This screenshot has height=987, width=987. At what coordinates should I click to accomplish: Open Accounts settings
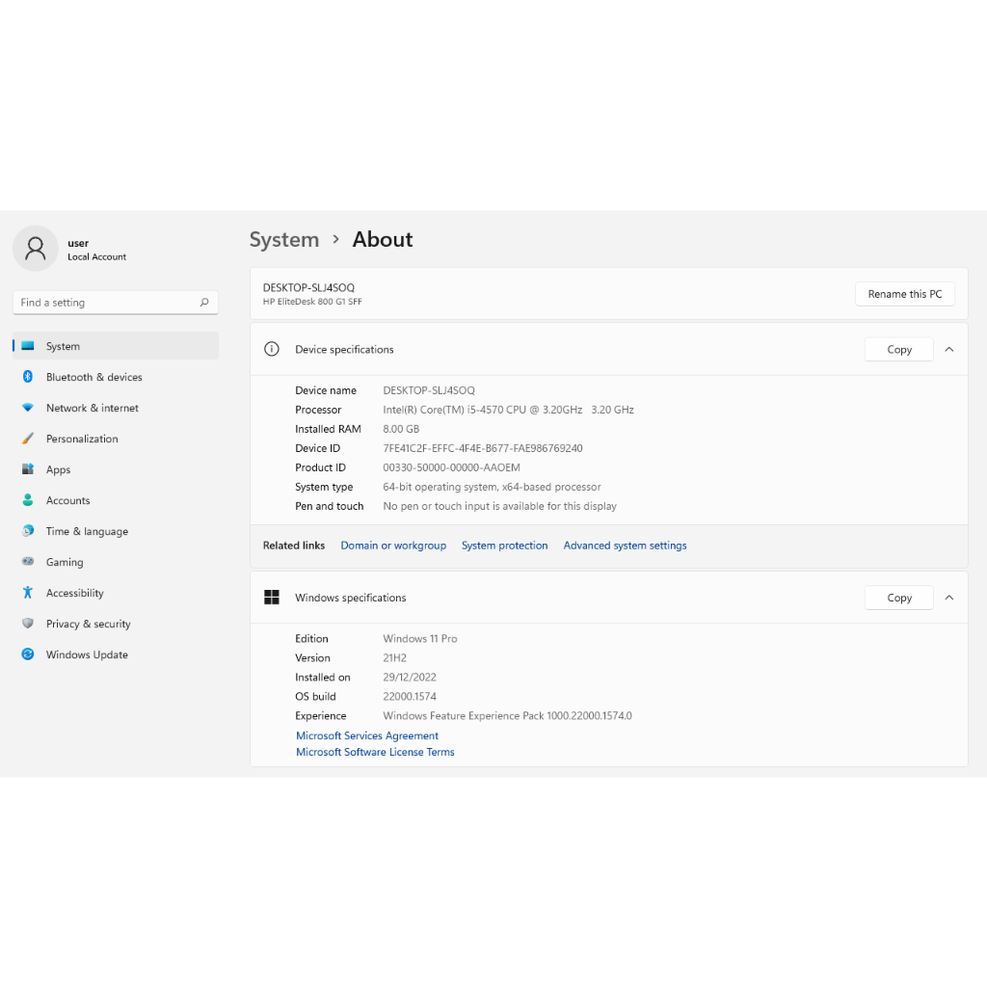pyautogui.click(x=116, y=500)
